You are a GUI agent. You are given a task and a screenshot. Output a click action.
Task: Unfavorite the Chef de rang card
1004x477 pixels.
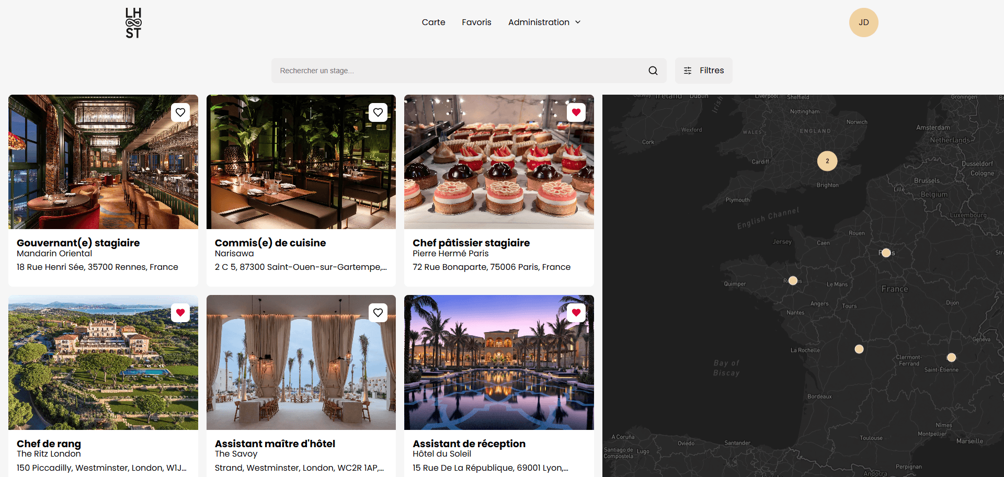tap(180, 313)
